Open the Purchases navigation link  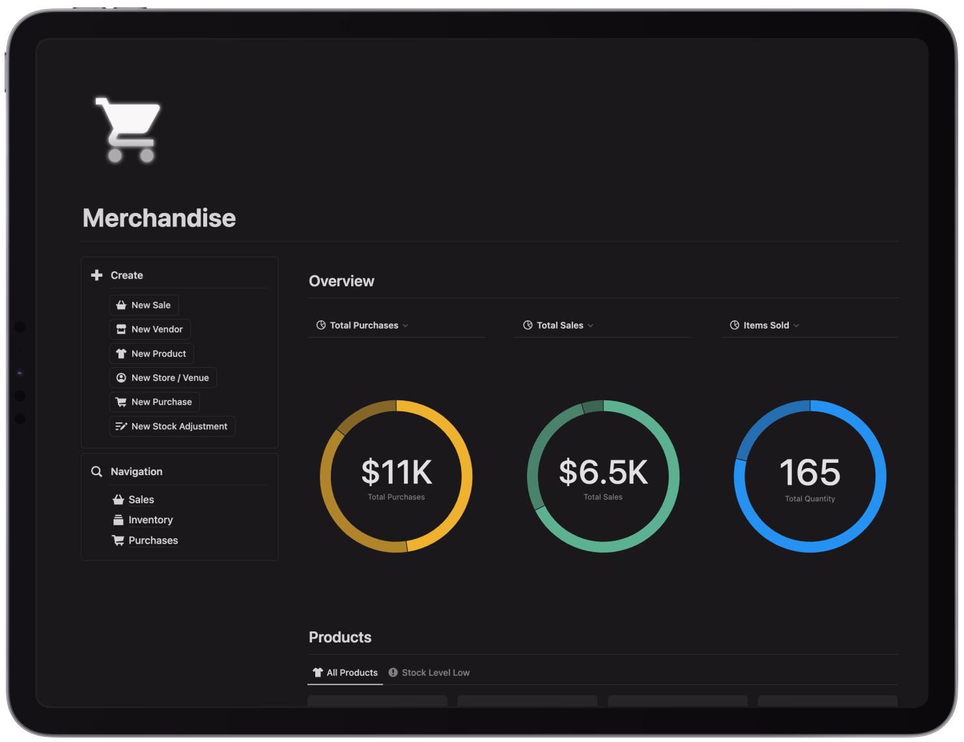(153, 540)
